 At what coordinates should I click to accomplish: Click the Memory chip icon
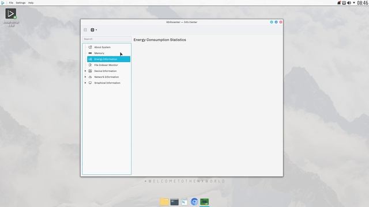click(90, 53)
